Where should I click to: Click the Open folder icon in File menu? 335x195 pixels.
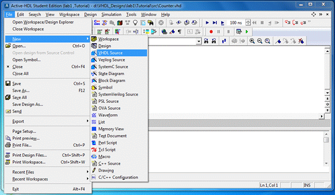pos(8,46)
